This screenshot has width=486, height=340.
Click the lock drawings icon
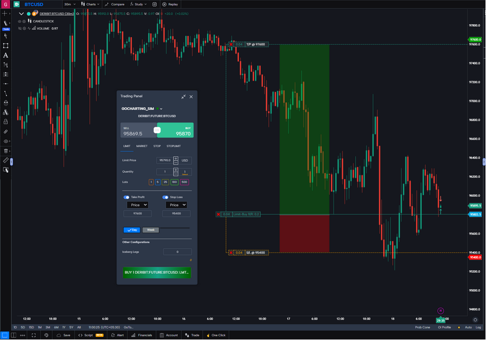tap(6, 122)
